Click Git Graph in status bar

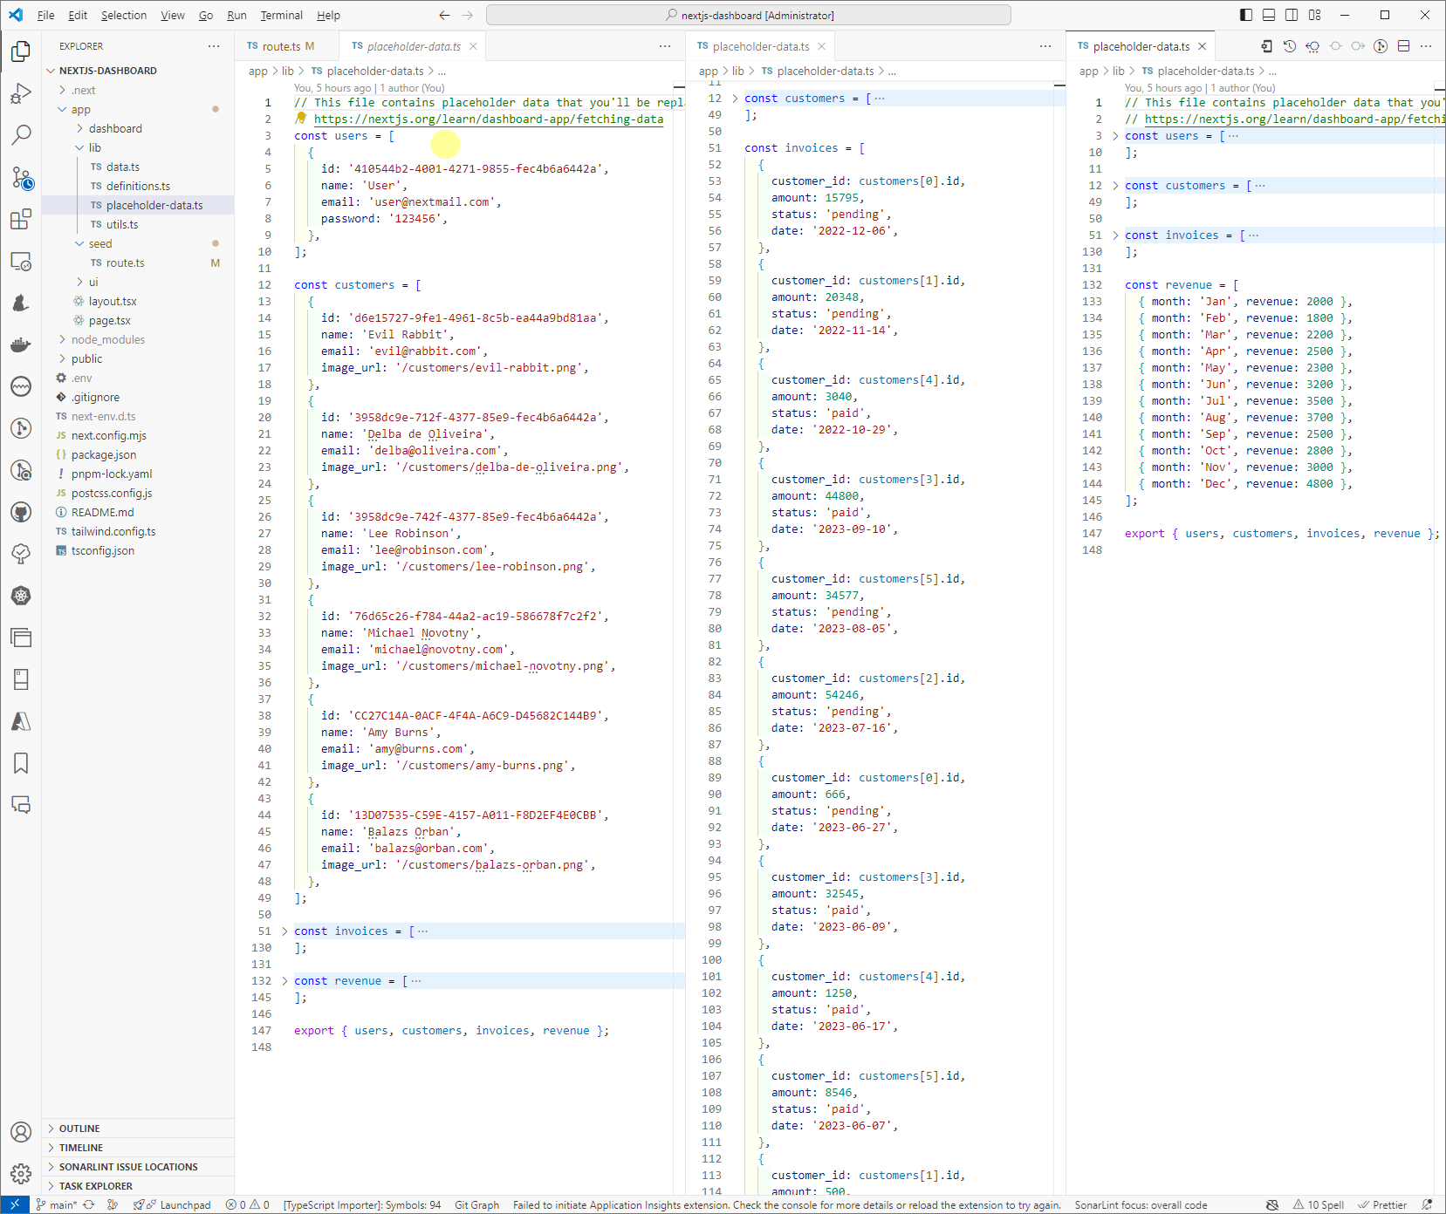(x=476, y=1205)
